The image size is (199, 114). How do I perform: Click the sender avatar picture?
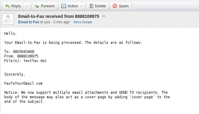[8, 19]
